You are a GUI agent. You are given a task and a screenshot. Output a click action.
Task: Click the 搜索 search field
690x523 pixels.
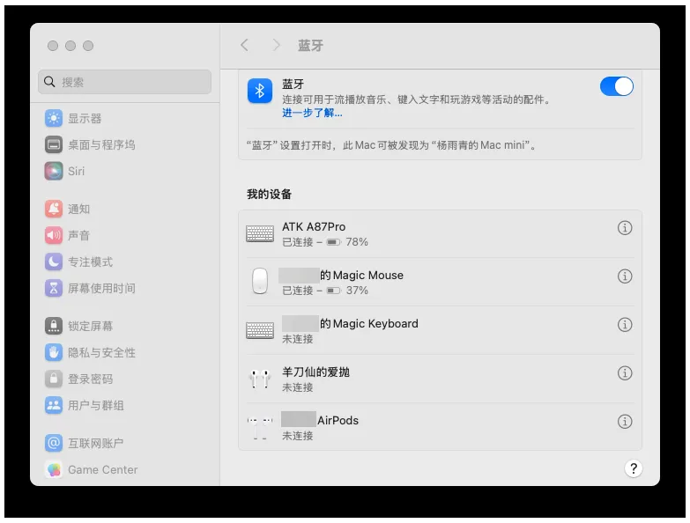point(125,82)
